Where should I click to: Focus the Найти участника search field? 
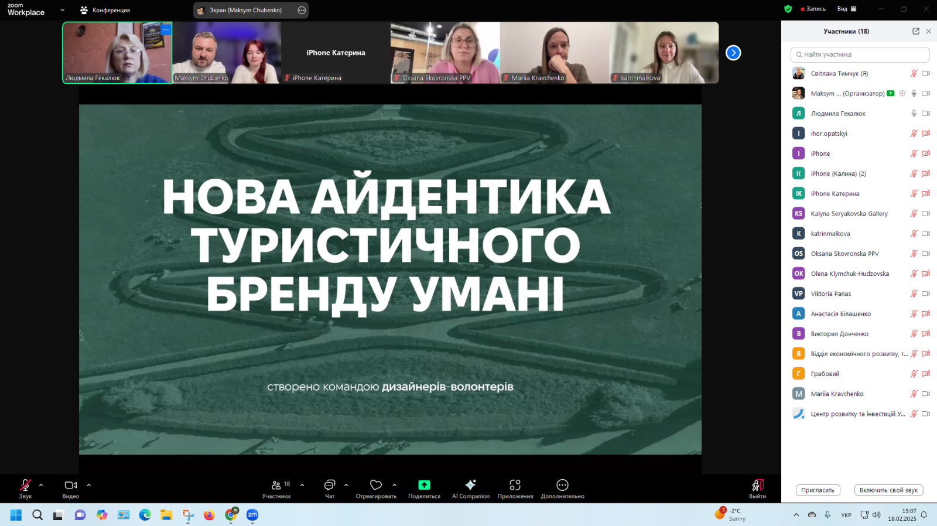coord(860,54)
